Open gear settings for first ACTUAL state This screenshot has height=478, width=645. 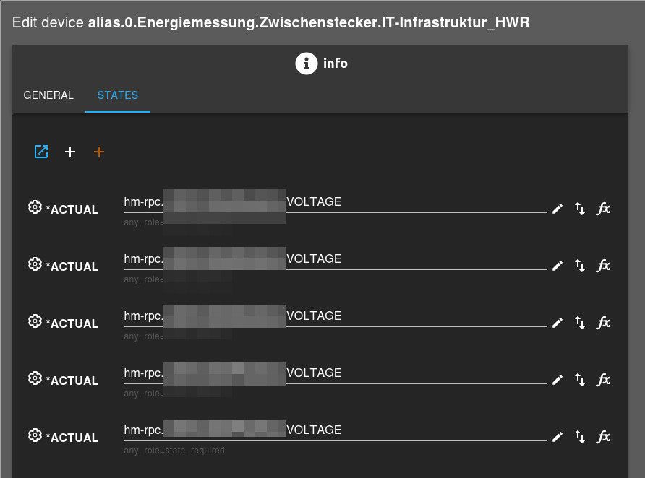35,207
